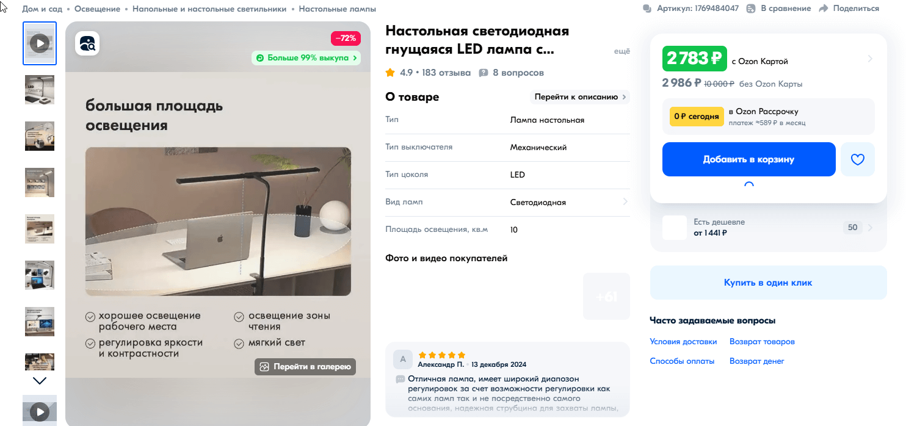This screenshot has width=906, height=426.
Task: Click the star rating icon near 4.9
Action: tap(390, 73)
